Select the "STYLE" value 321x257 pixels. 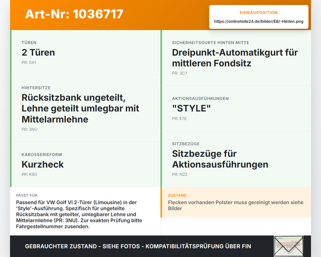191,108
